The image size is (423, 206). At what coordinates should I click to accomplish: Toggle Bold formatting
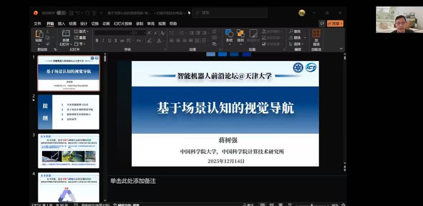click(97, 41)
